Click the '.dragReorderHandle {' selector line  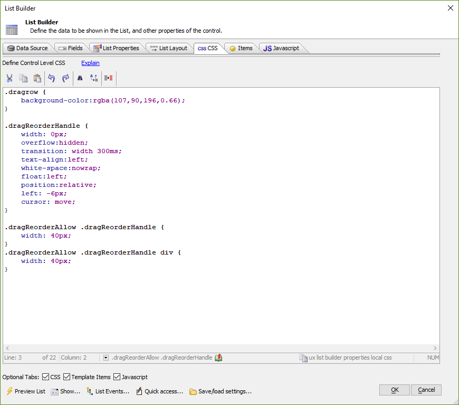46,126
